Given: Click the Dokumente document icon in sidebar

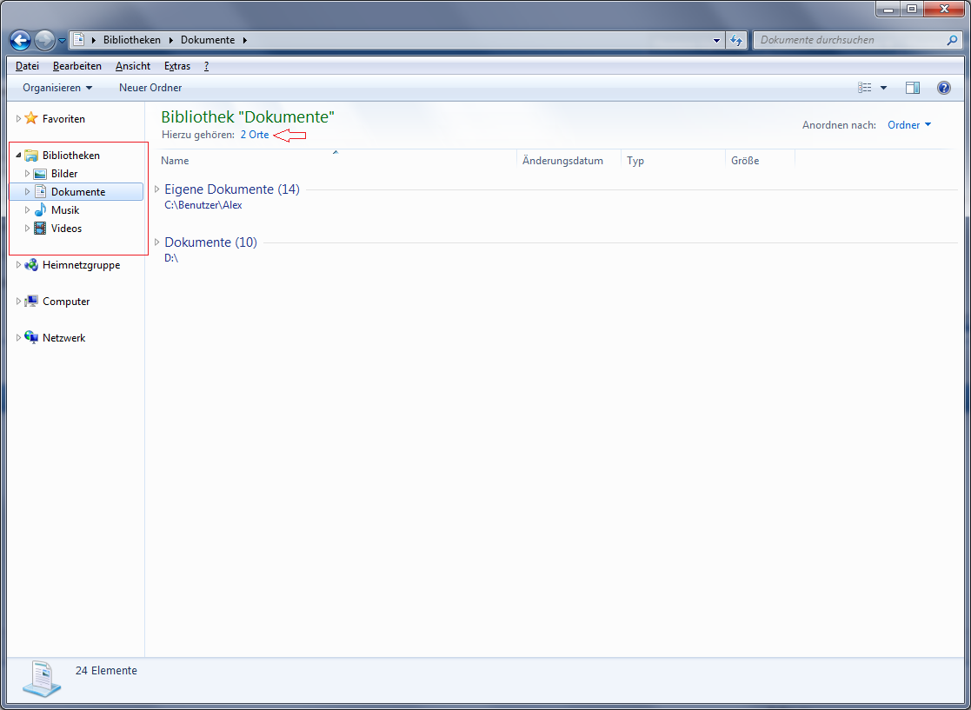Looking at the screenshot, I should pos(40,192).
